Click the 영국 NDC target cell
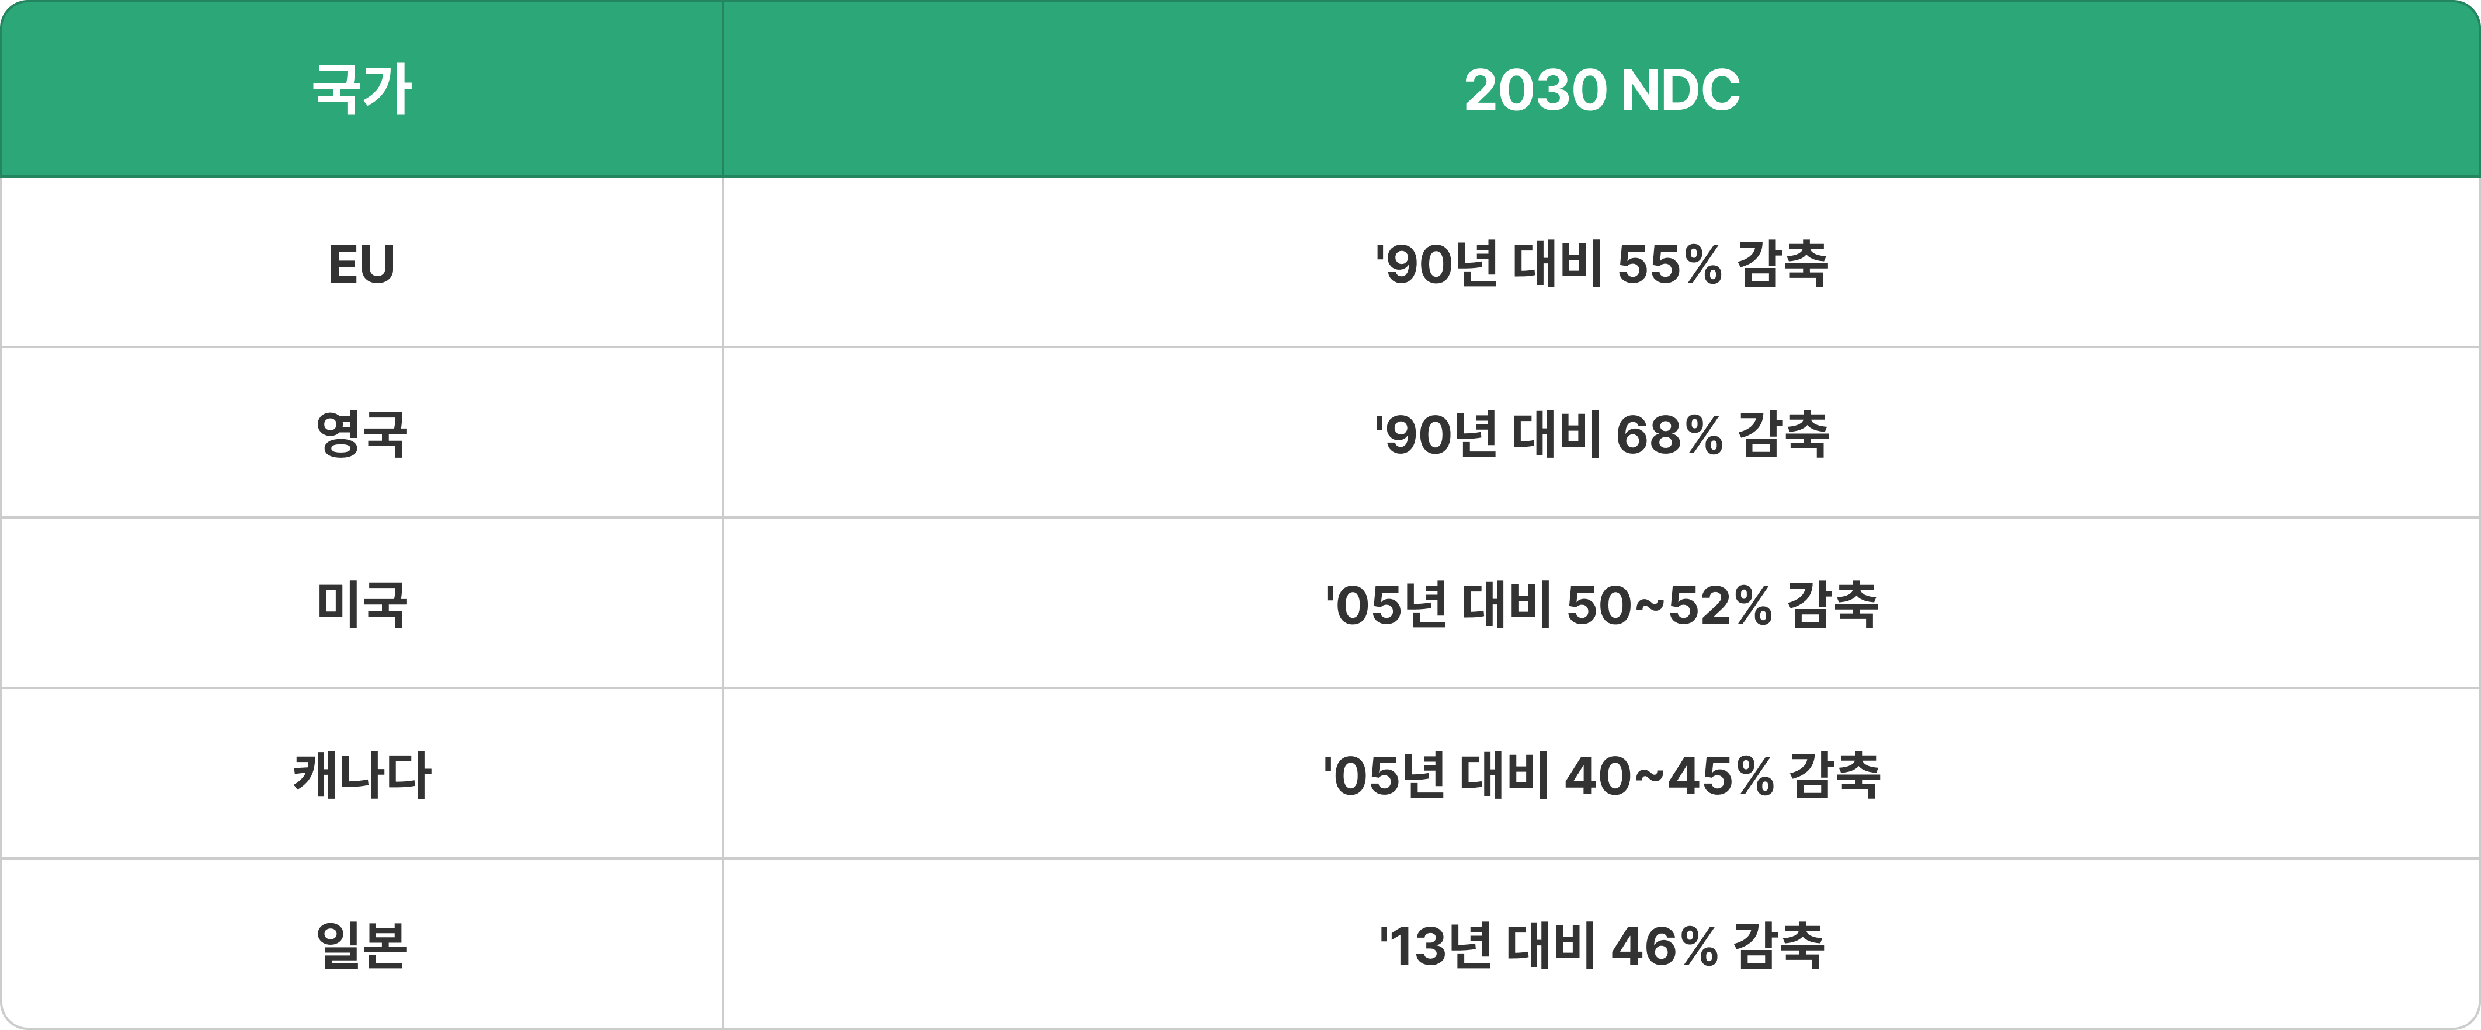Screen dimensions: 2481x1030 point(1601,434)
